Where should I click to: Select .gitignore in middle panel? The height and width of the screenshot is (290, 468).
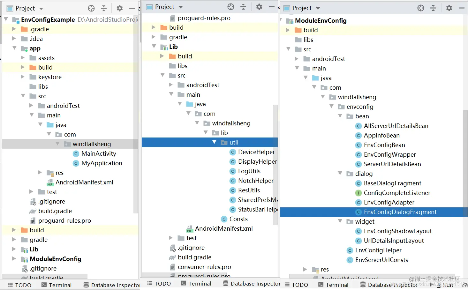191,248
